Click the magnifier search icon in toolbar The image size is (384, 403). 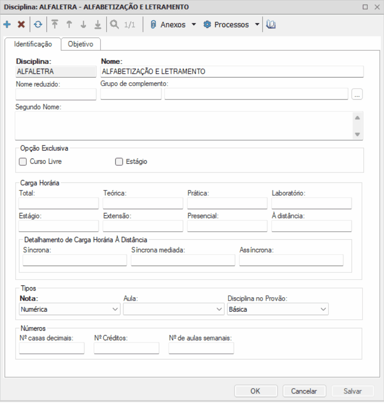pyautogui.click(x=115, y=25)
